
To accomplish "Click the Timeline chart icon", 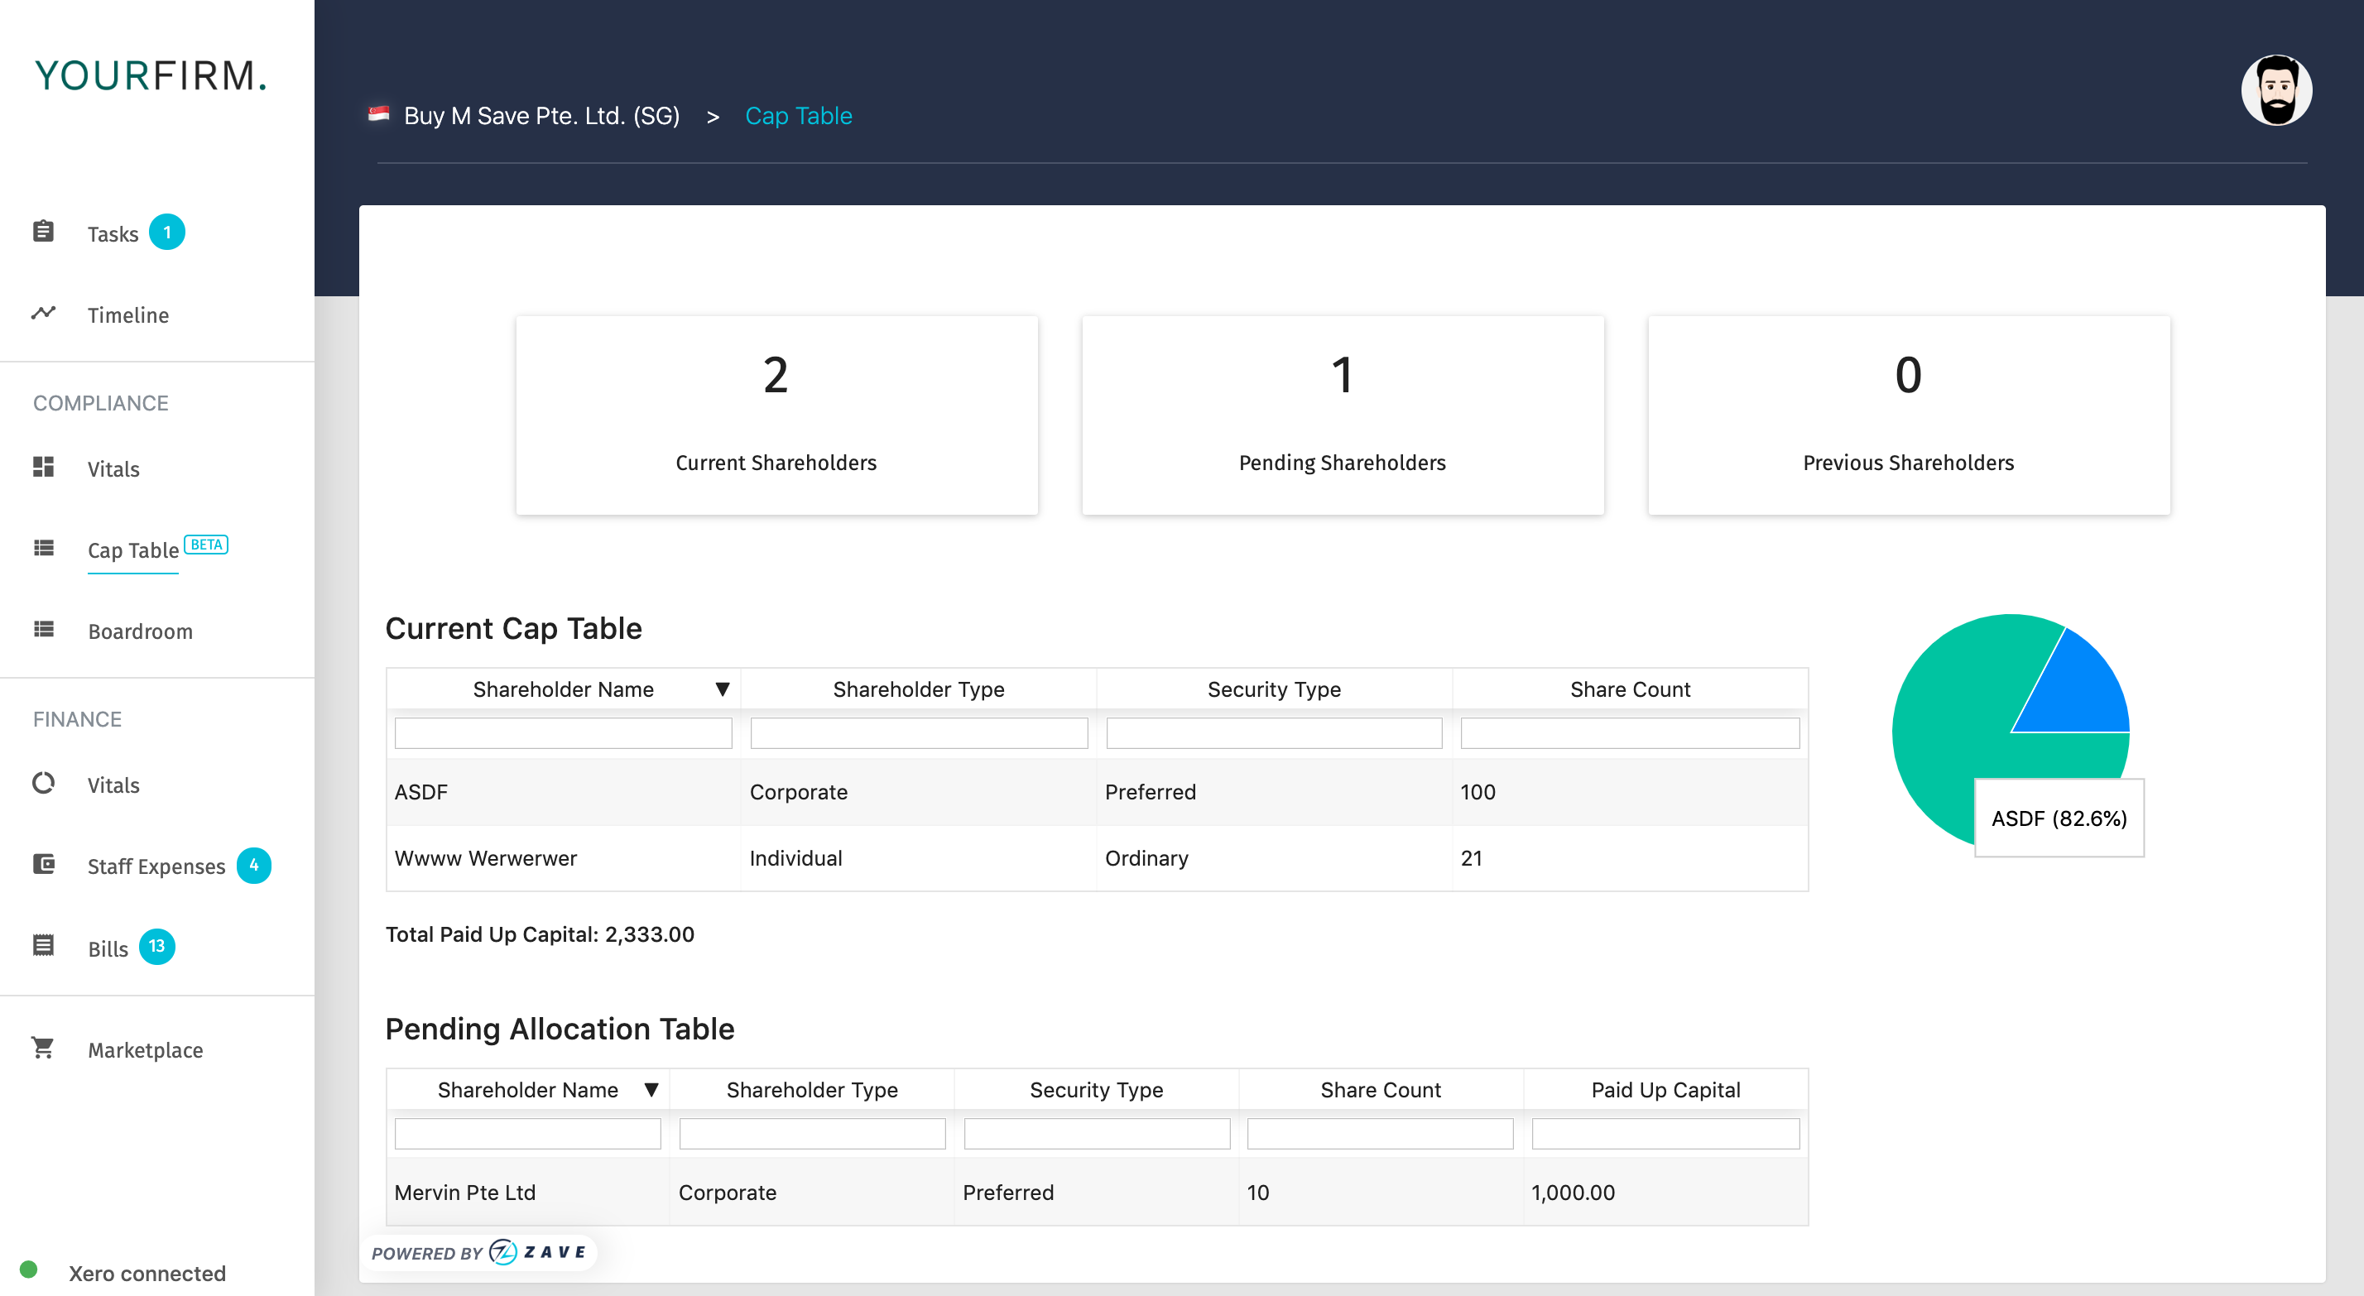I will [x=43, y=313].
